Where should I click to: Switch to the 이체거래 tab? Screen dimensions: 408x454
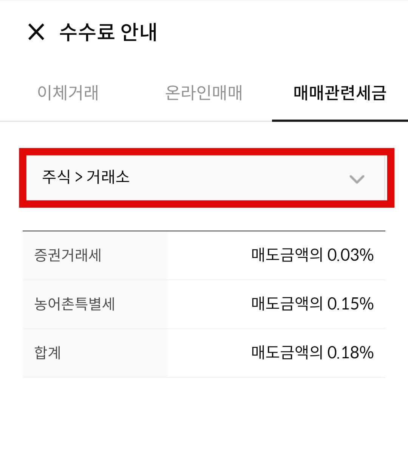tap(69, 93)
